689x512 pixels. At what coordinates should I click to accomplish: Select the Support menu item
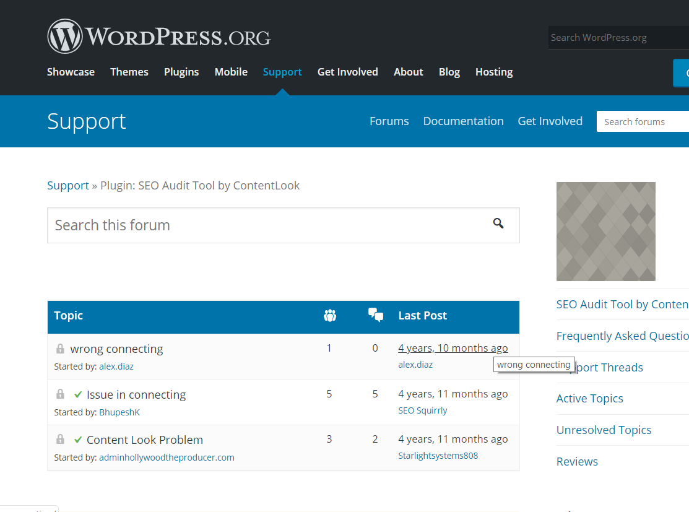click(282, 72)
